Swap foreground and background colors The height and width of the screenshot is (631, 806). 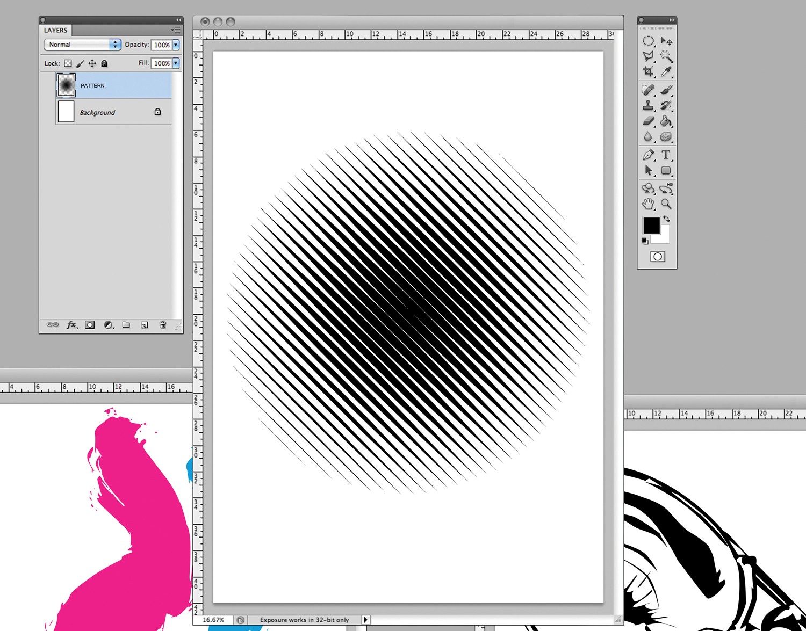click(x=667, y=219)
